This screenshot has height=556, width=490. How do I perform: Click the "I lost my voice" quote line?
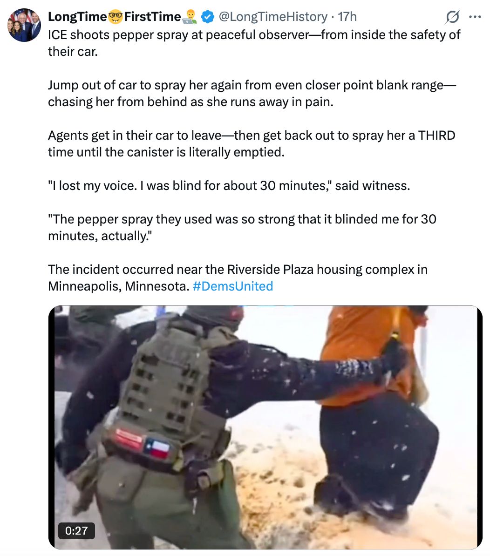click(x=229, y=186)
